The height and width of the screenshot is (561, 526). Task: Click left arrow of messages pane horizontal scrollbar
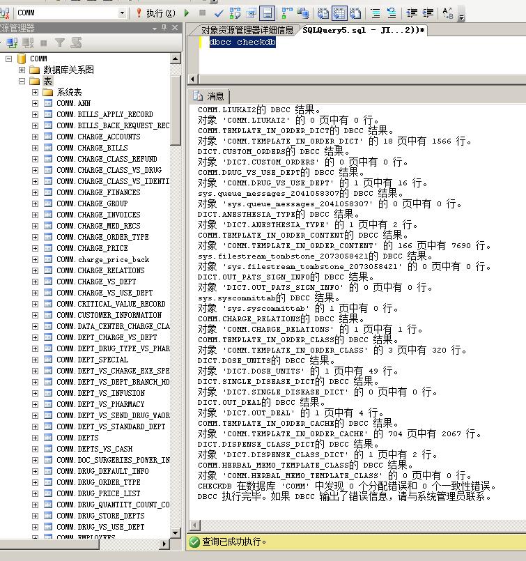195,525
